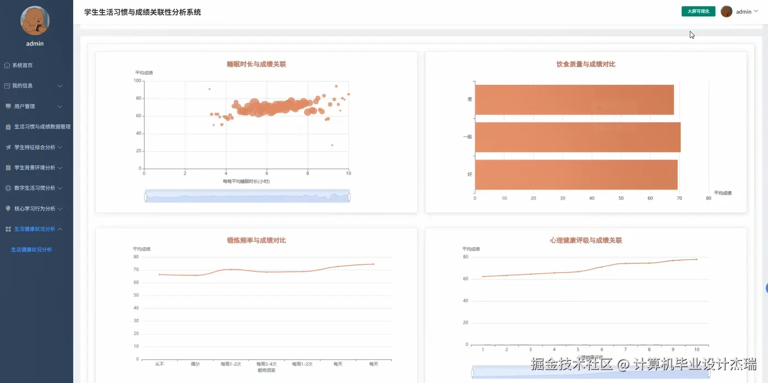Click the 平均成绩 axis label of the diet chart
768x383 pixels.
pos(723,193)
